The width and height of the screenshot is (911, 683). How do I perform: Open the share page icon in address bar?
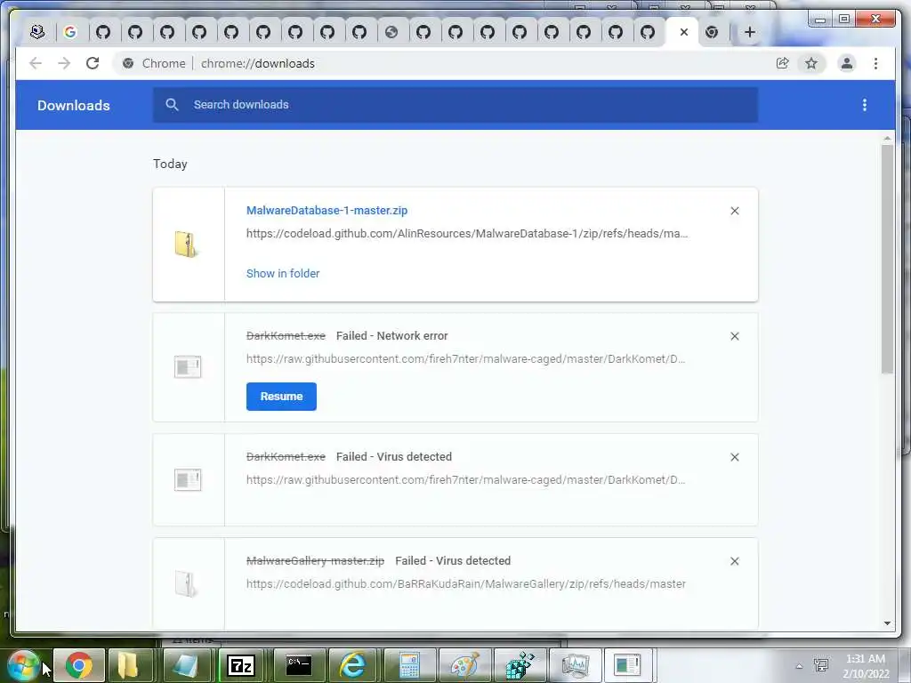point(783,63)
